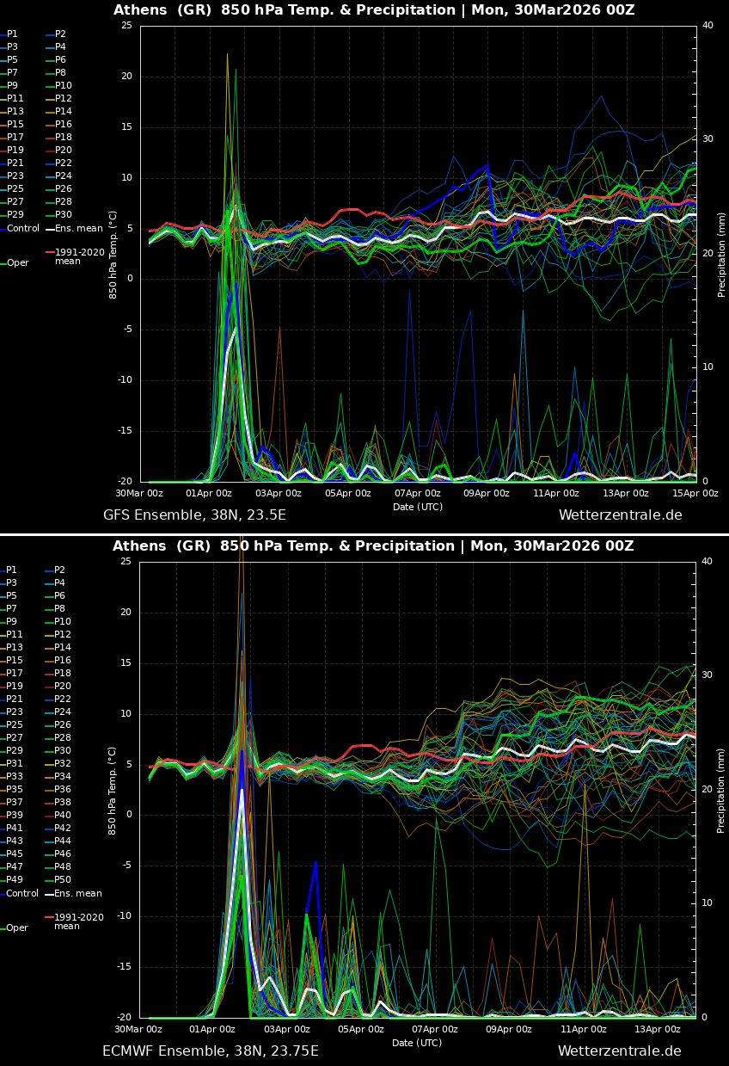Click red 1991-2020 mean swatch in GFS legend
The height and width of the screenshot is (1066, 729).
[50, 252]
